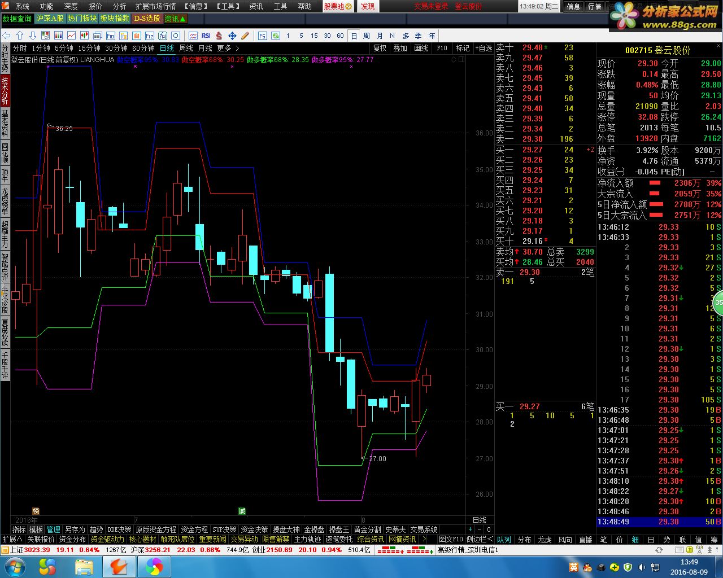The height and width of the screenshot is (578, 723).
Task: Select the DDE决策 indicator tab
Action: [119, 529]
